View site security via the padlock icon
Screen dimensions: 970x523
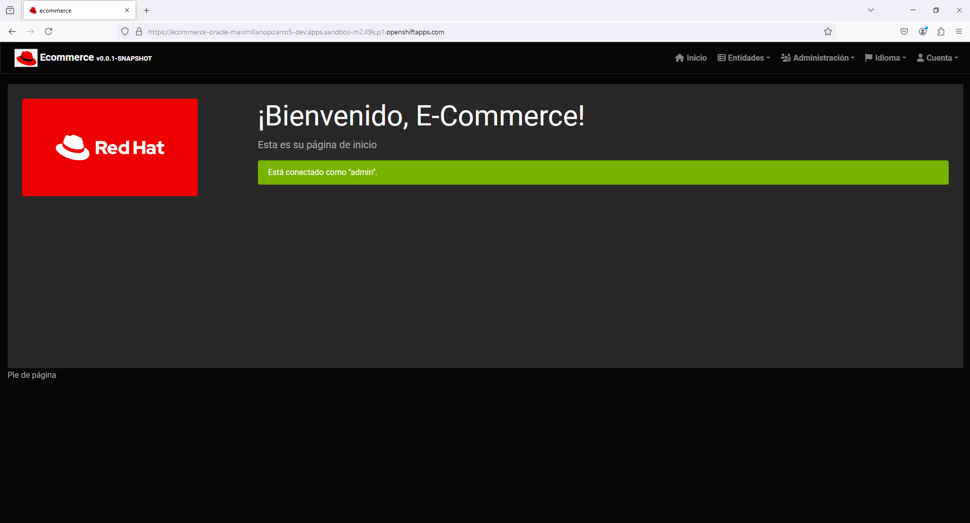pos(139,31)
